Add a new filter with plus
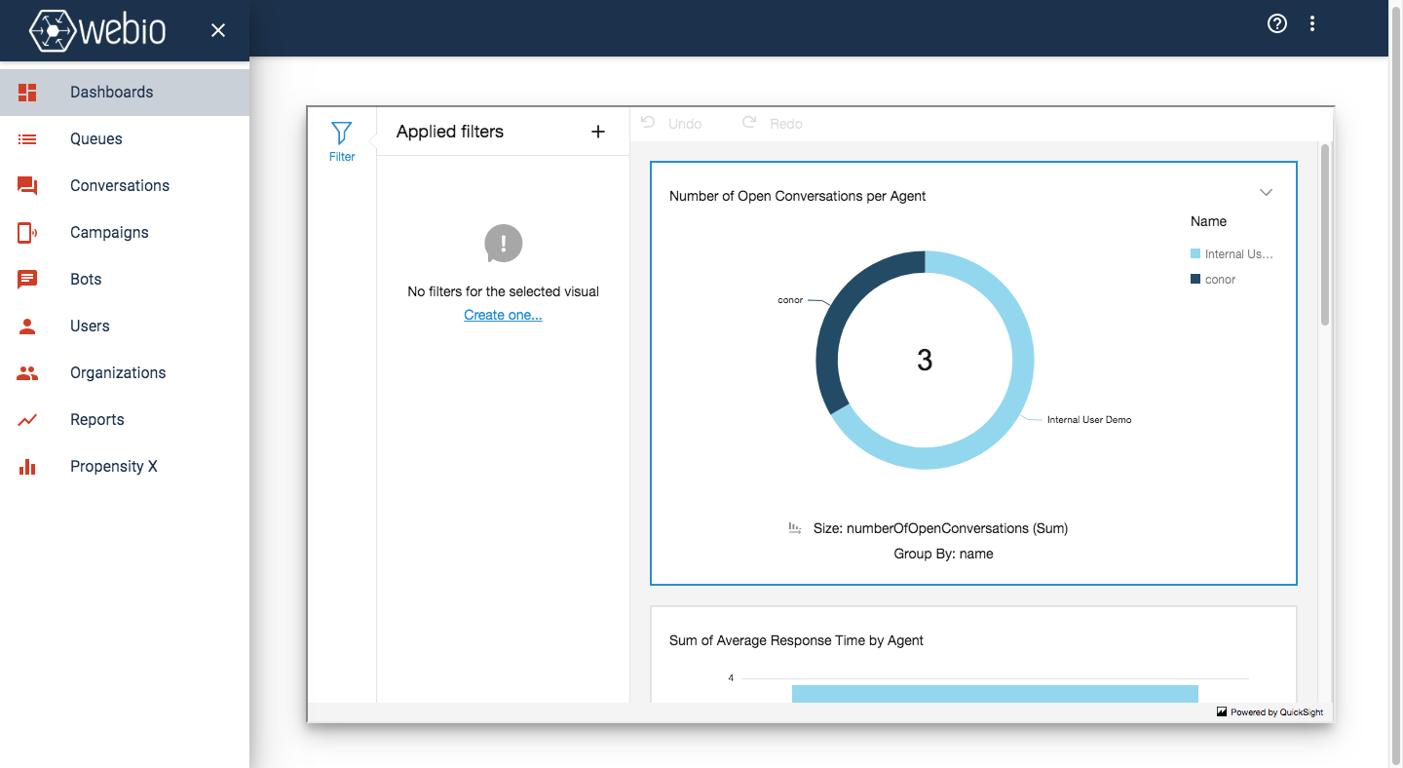Viewport: 1403px width, 768px height. (598, 132)
